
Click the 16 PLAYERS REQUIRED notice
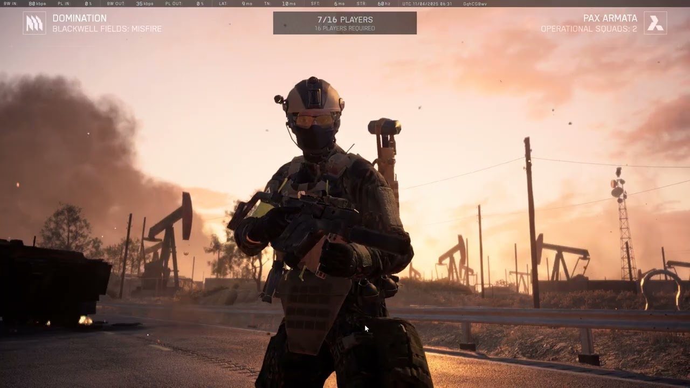pyautogui.click(x=345, y=29)
